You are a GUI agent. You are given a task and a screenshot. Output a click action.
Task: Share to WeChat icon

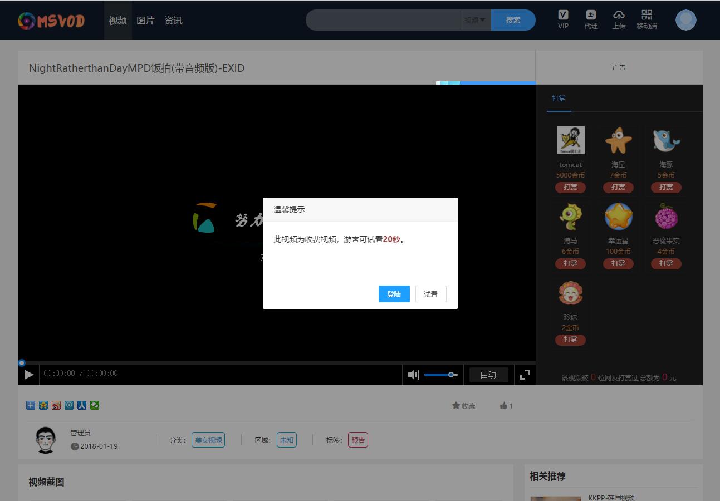pos(95,405)
